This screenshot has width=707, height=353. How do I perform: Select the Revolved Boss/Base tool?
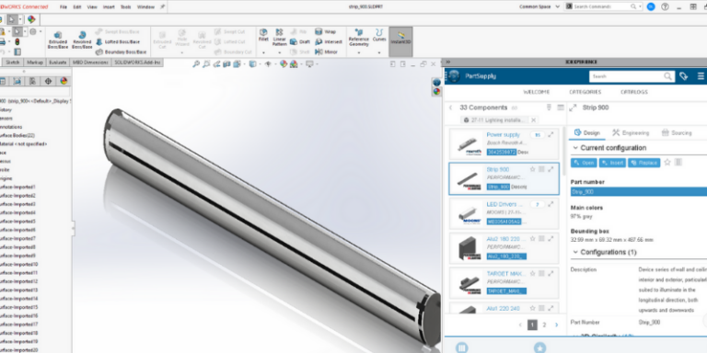pos(82,40)
